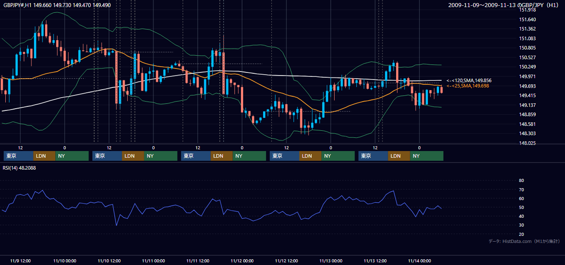
Task: Click the 149.693 price axis label
Action: [x=527, y=86]
